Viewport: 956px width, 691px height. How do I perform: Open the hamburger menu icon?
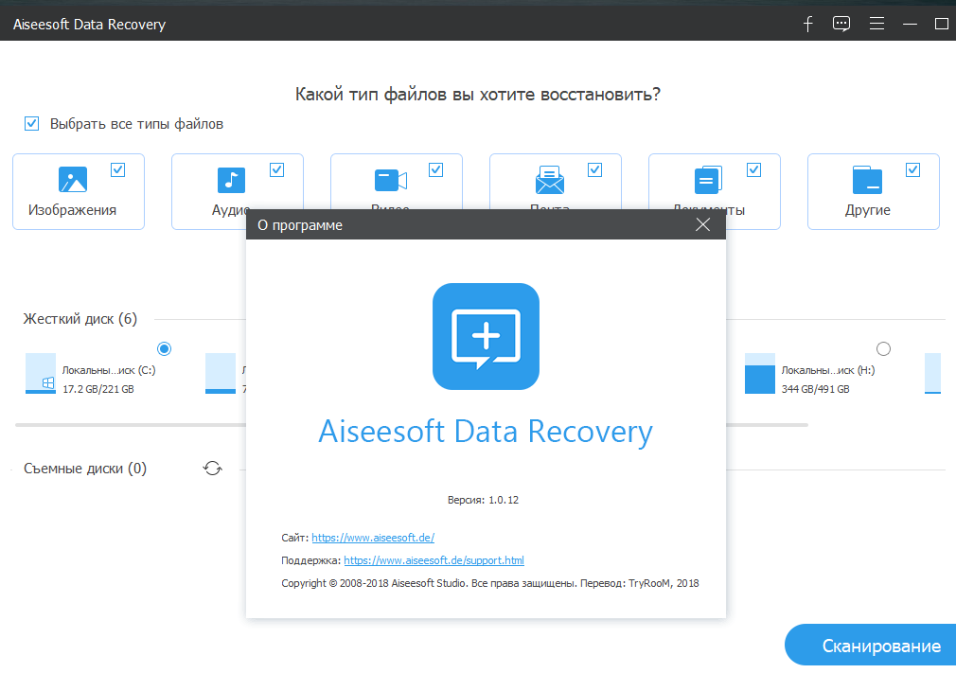pyautogui.click(x=876, y=24)
